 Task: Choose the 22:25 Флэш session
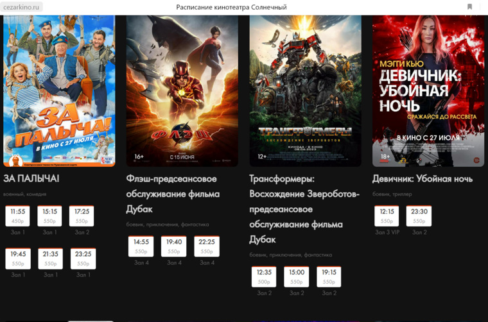207,246
